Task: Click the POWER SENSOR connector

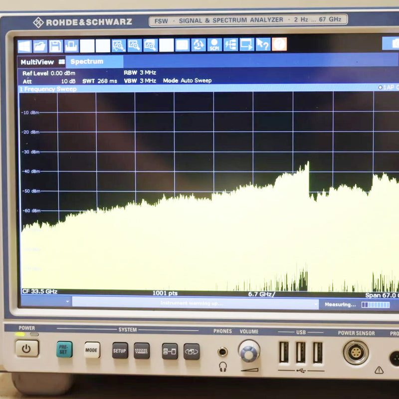Action: tap(356, 353)
